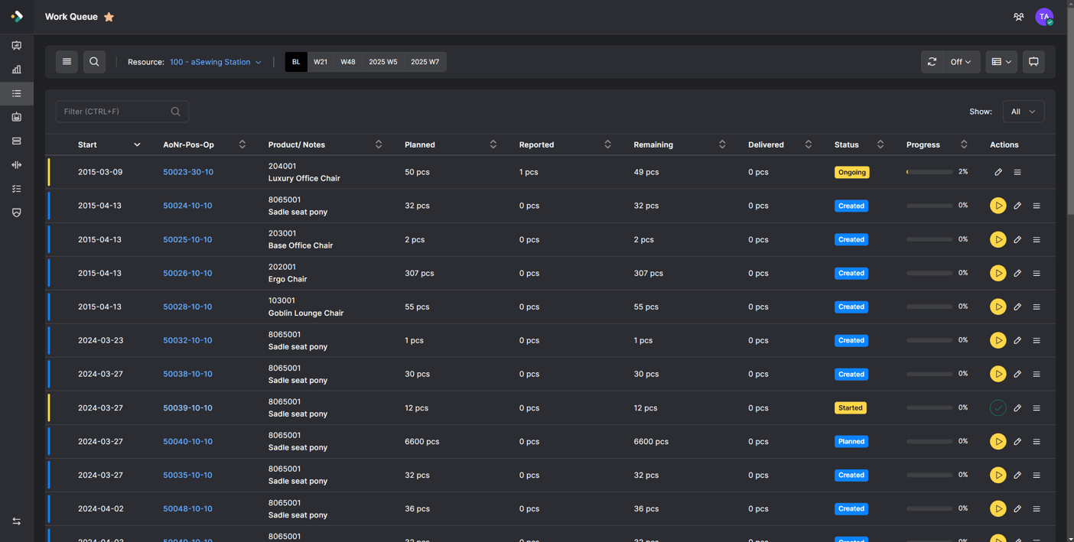1074x542 pixels.
Task: Open order link 50026-10-10
Action: [187, 273]
